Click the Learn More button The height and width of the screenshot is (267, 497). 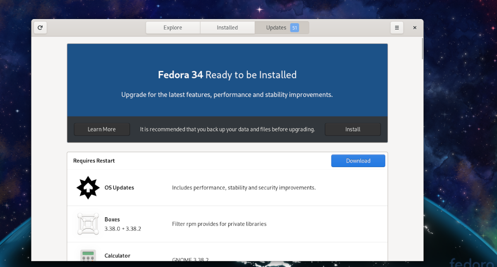coord(102,129)
